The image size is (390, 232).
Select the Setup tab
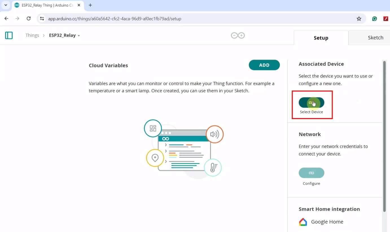point(321,38)
